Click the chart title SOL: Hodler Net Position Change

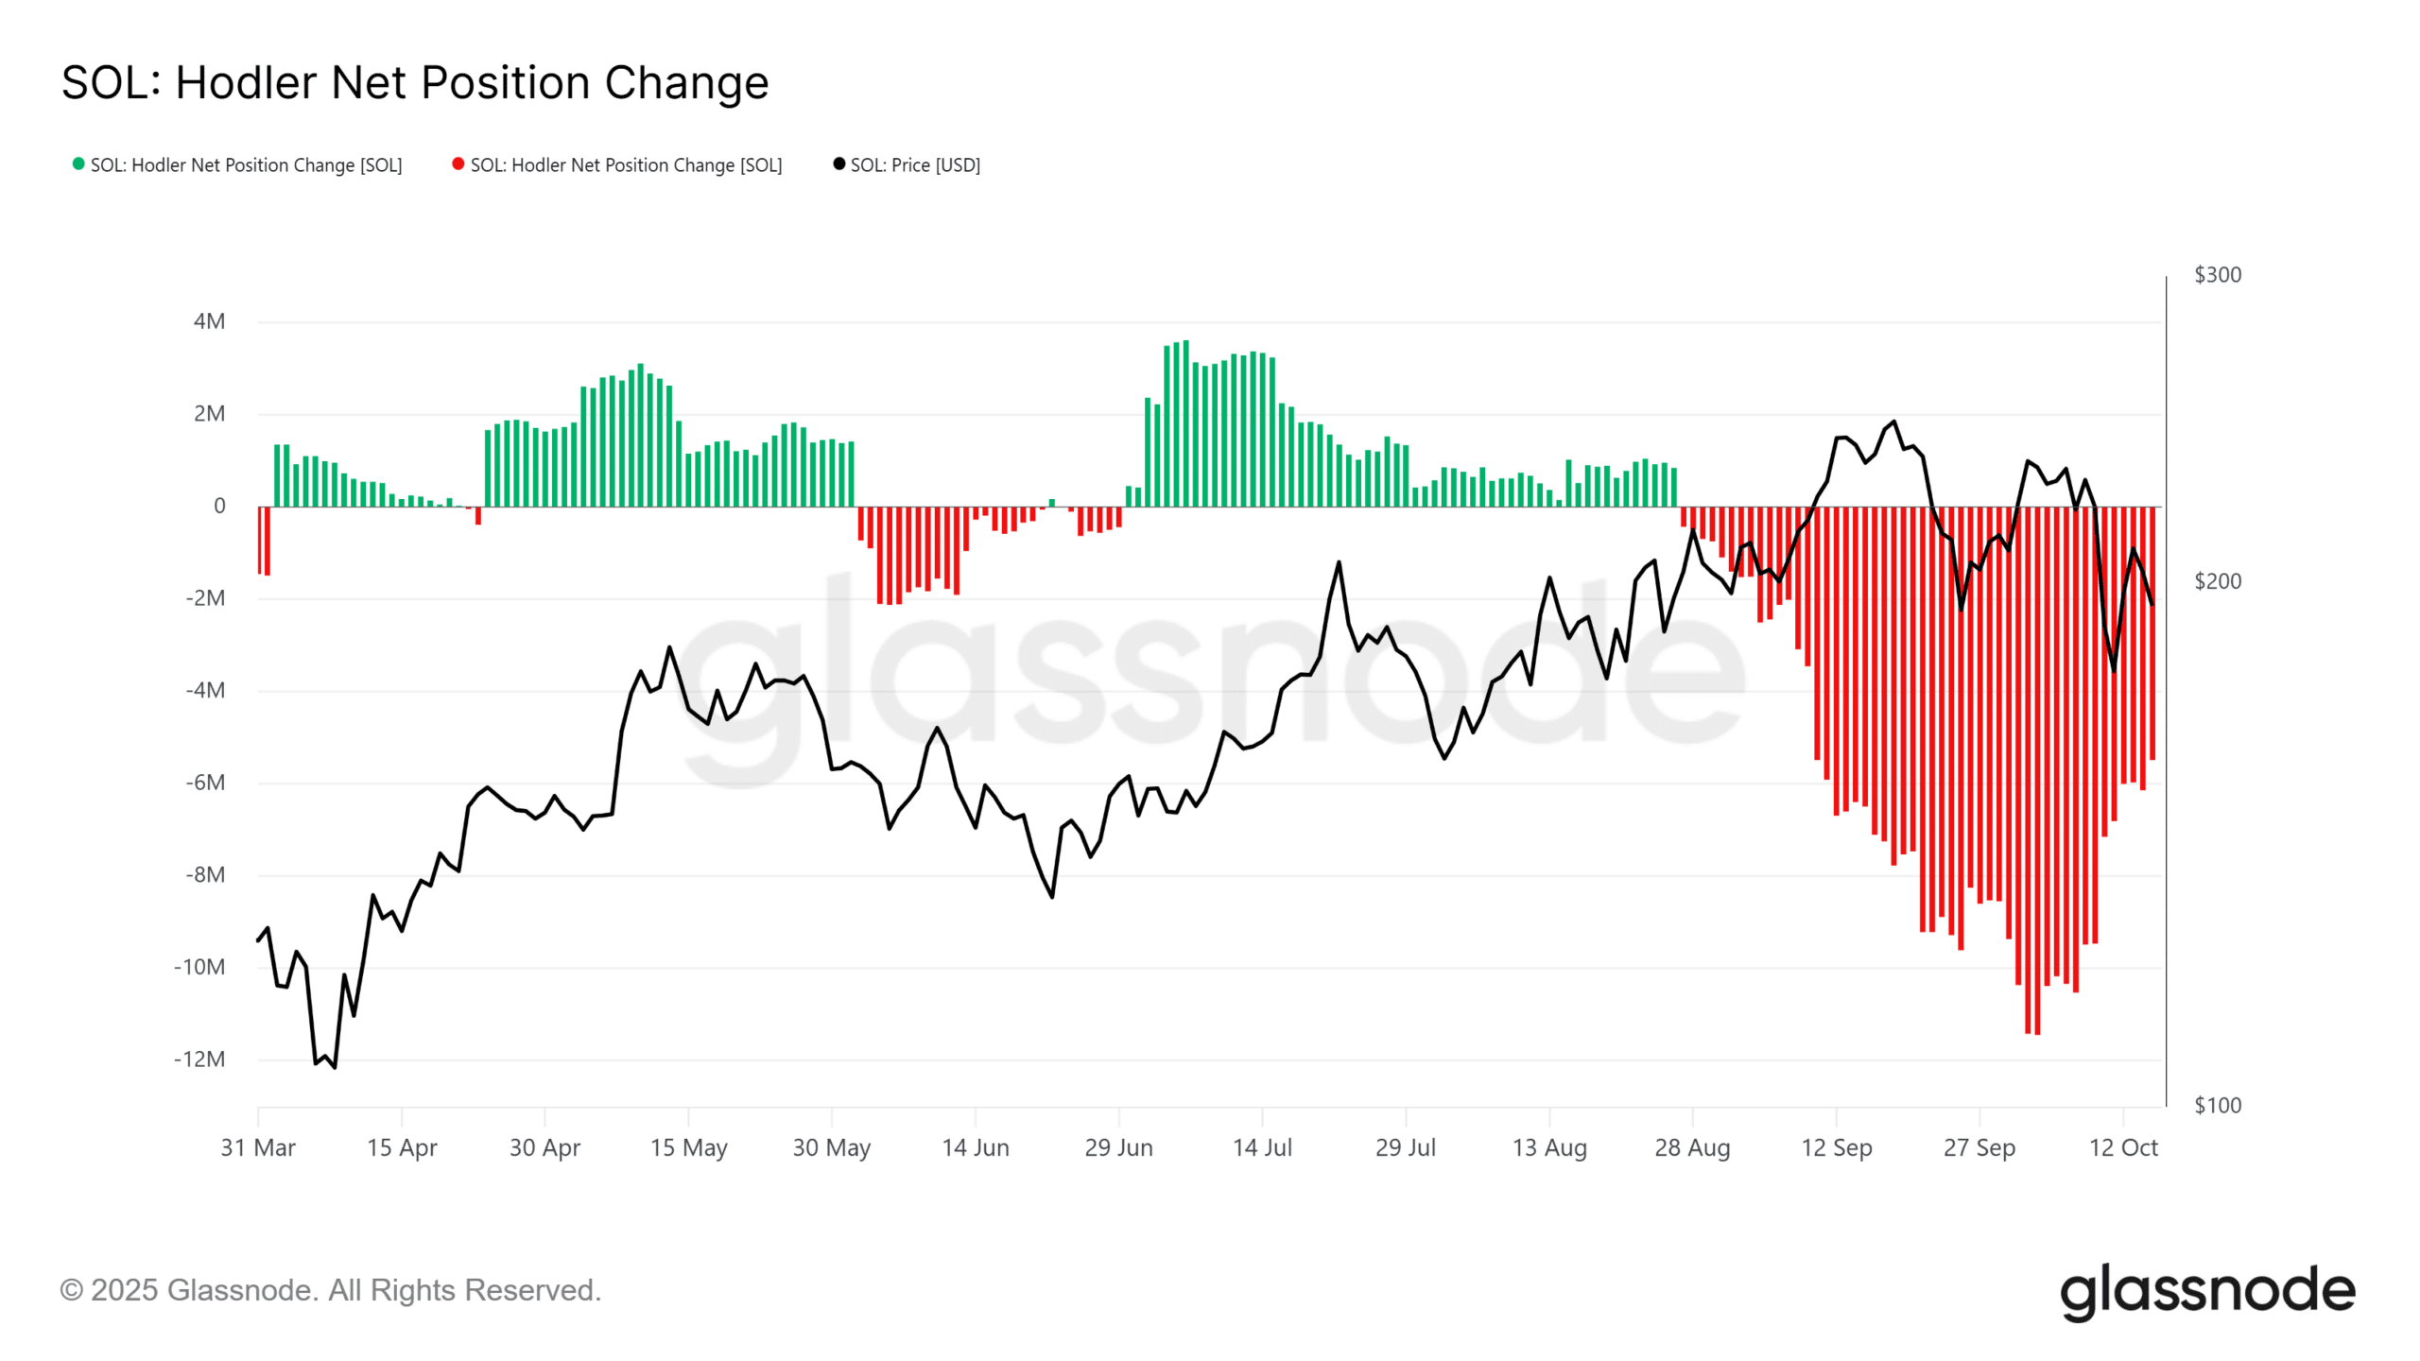(415, 83)
